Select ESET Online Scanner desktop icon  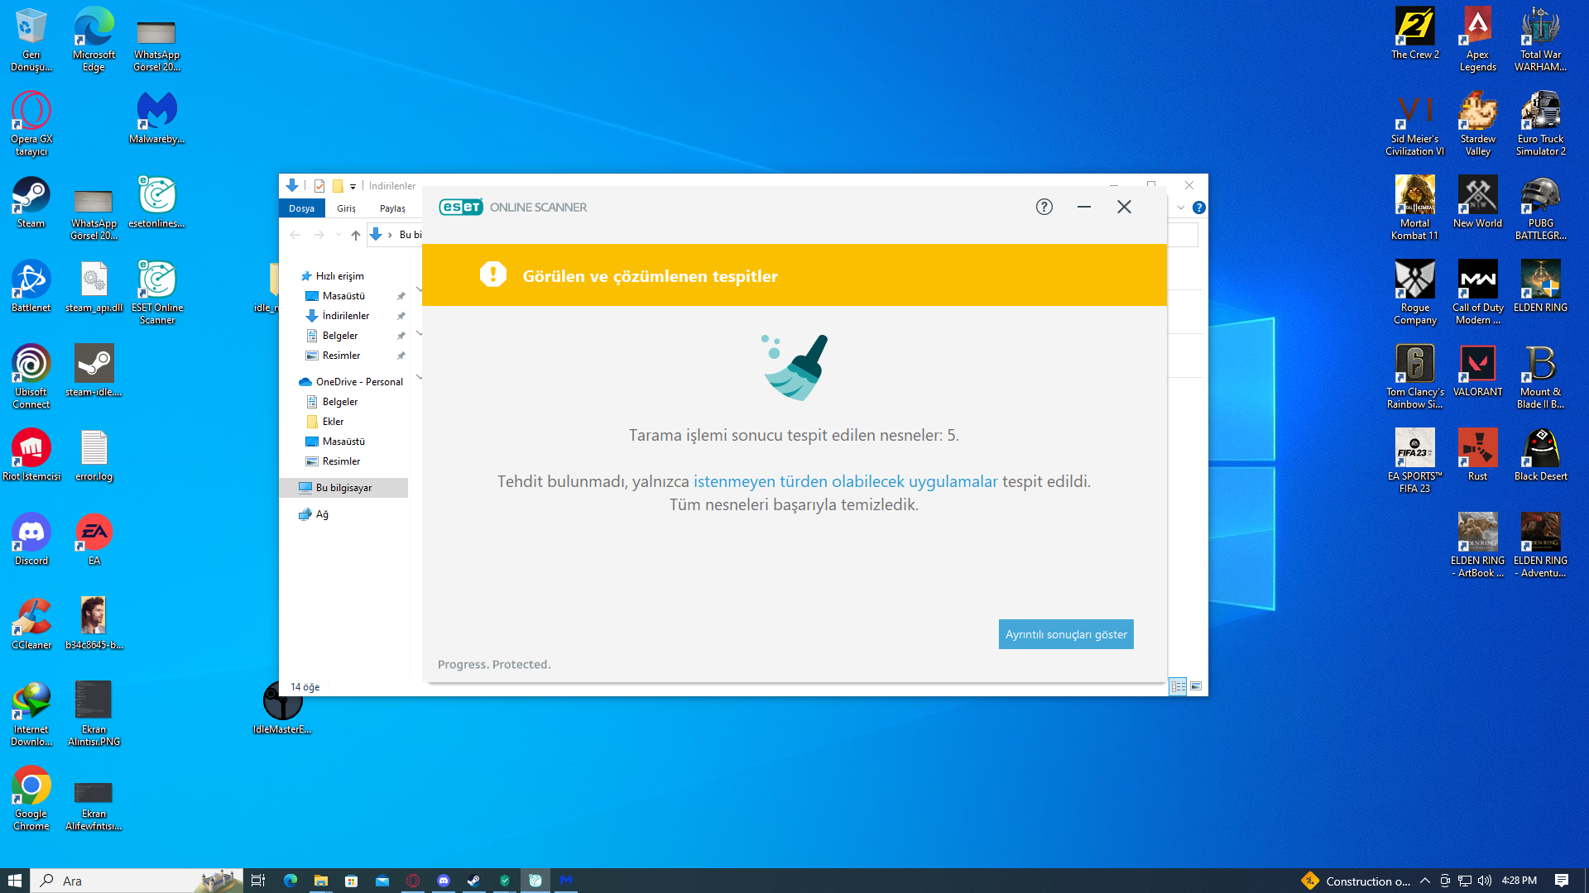pyautogui.click(x=156, y=291)
